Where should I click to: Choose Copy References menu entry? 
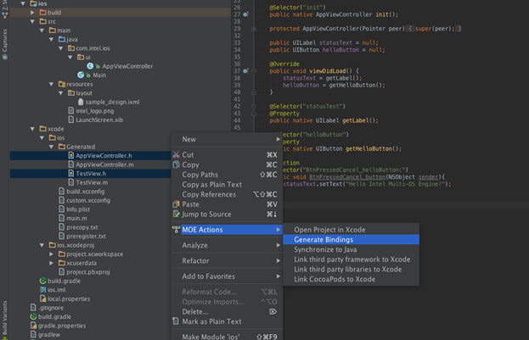pyautogui.click(x=227, y=194)
